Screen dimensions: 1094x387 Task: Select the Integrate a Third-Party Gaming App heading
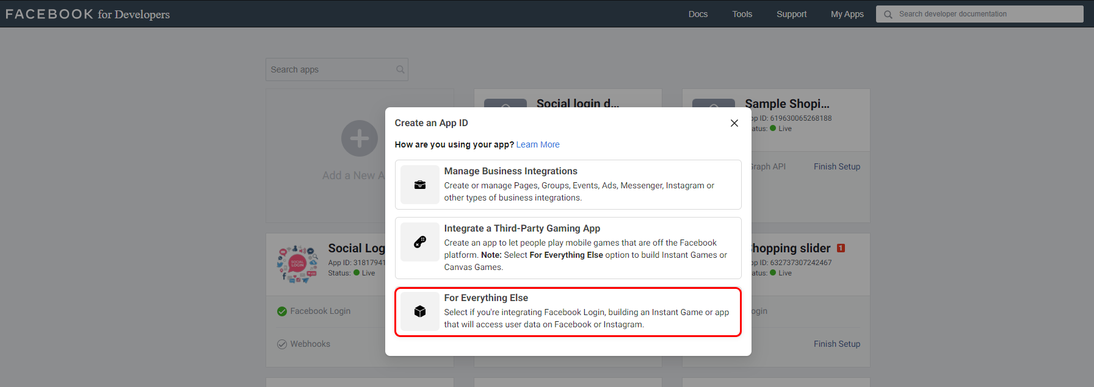522,229
